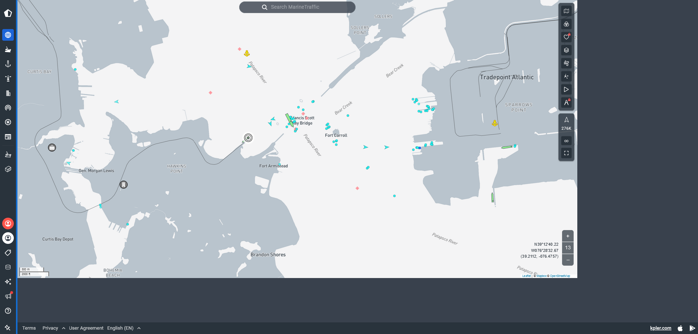The width and height of the screenshot is (698, 334).
Task: Open the English (EN) language dropdown
Action: [x=124, y=328]
